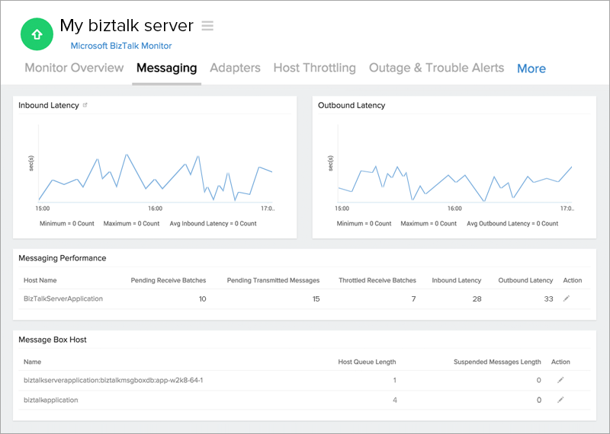This screenshot has width=610, height=434.
Task: Go to the Host Throttling tab
Action: pyautogui.click(x=314, y=68)
